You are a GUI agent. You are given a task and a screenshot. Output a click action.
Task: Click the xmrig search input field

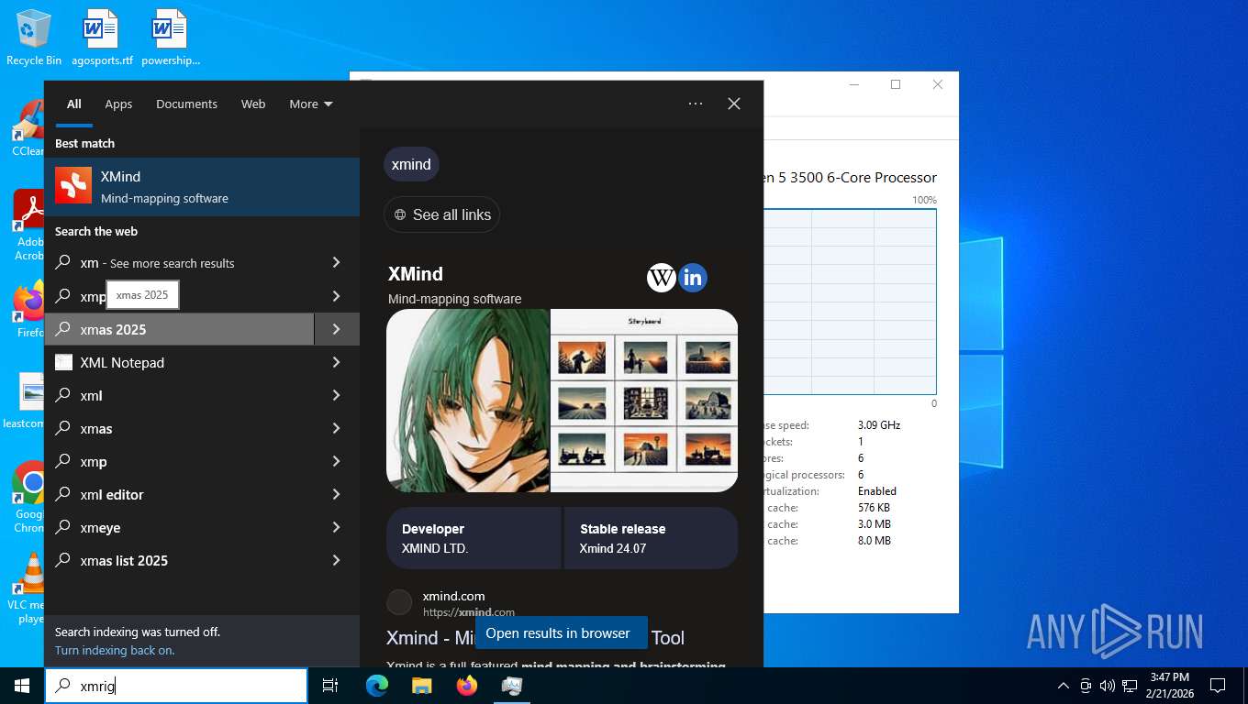[176, 686]
